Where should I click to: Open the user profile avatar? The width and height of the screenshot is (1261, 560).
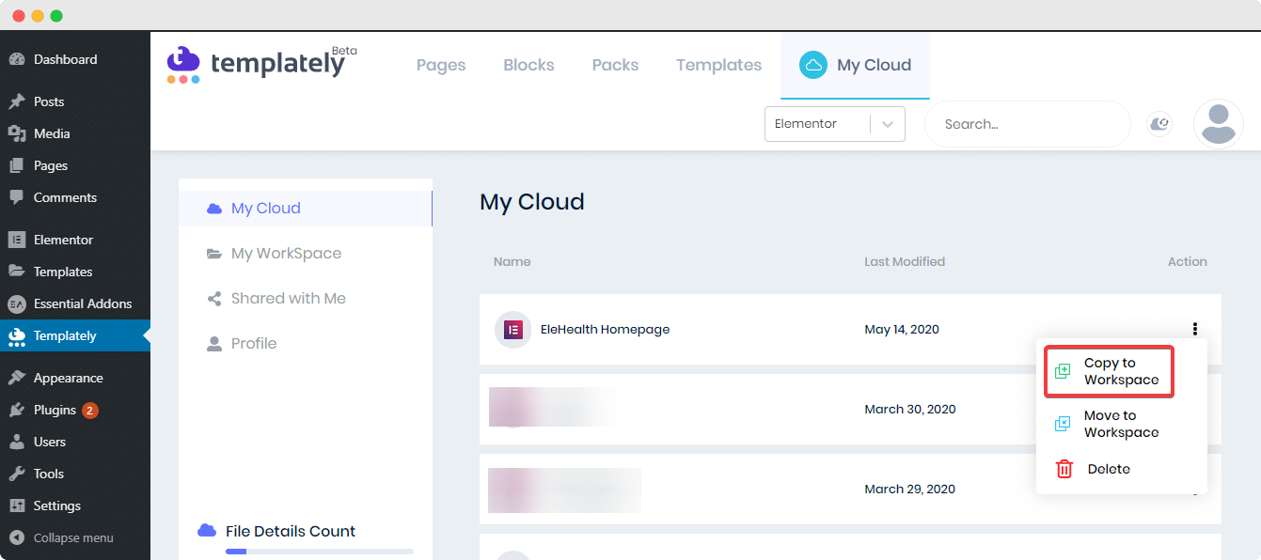pyautogui.click(x=1219, y=124)
